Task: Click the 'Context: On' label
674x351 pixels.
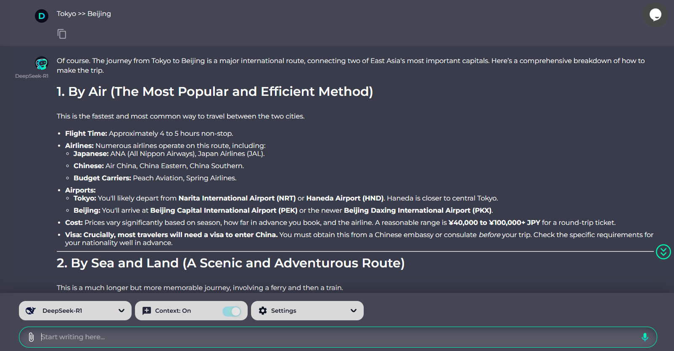Action: (173, 311)
